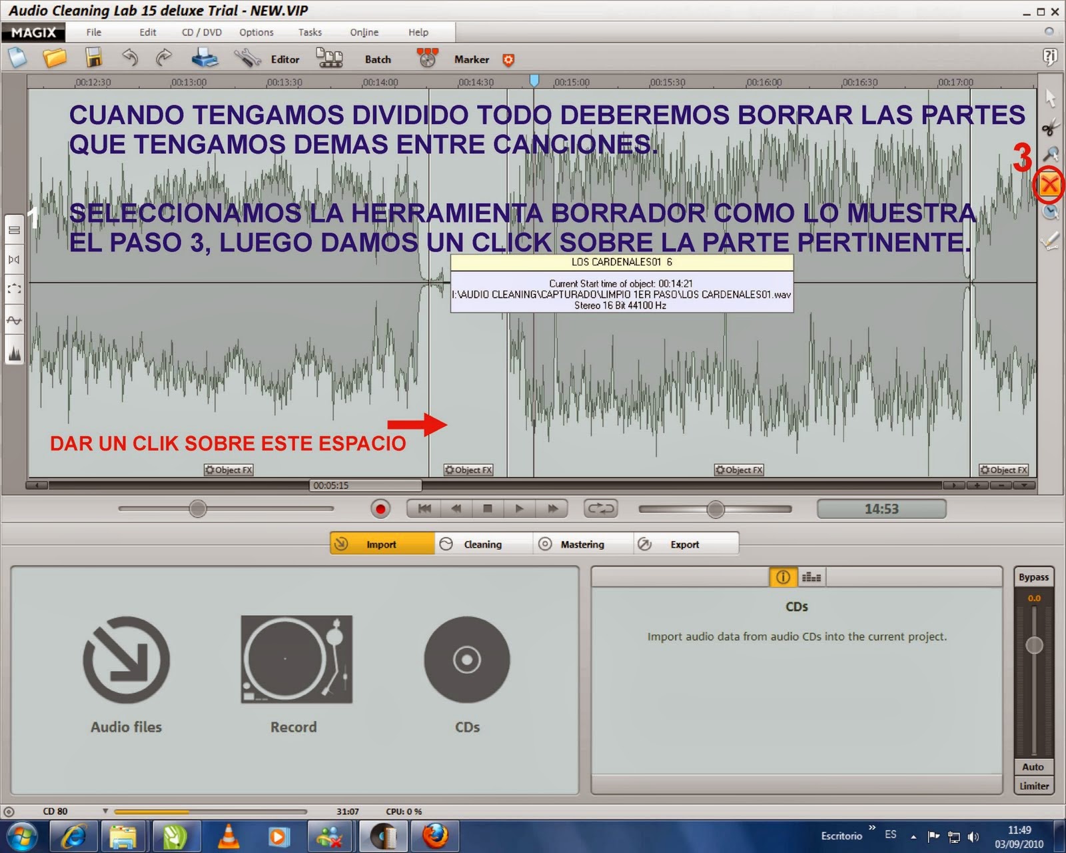Toggle loop playback mode
Image resolution: width=1066 pixels, height=853 pixels.
[600, 509]
